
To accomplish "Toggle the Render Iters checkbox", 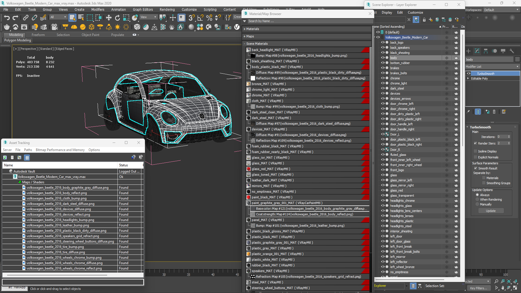I will 475,143.
